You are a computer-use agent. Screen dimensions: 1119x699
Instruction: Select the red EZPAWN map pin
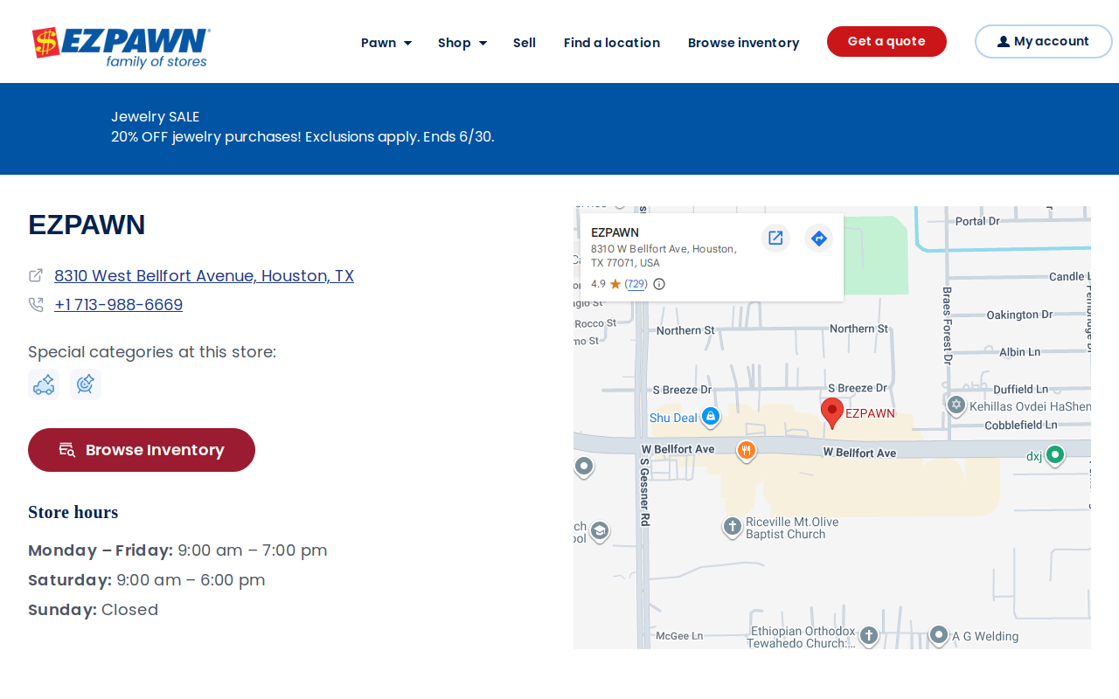tap(832, 412)
